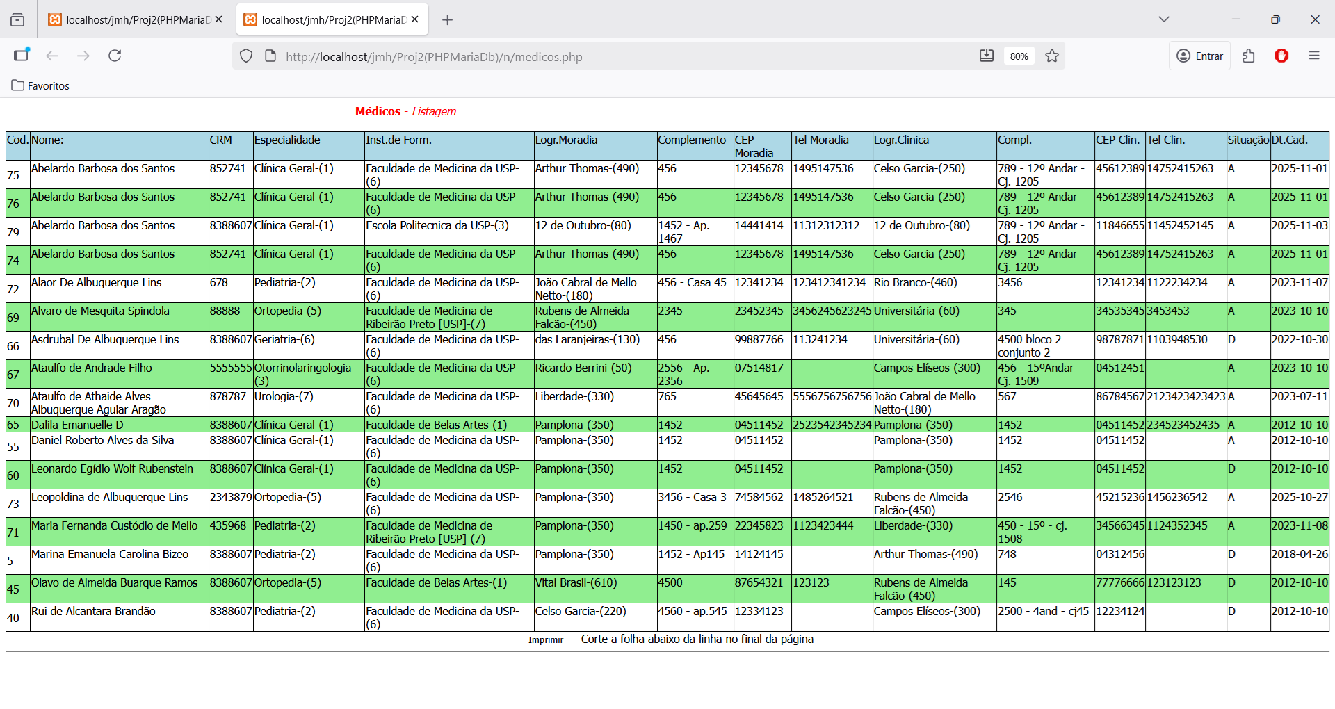Image resolution: width=1335 pixels, height=709 pixels.
Task: Open the extensions puzzle icon
Action: click(x=1249, y=56)
